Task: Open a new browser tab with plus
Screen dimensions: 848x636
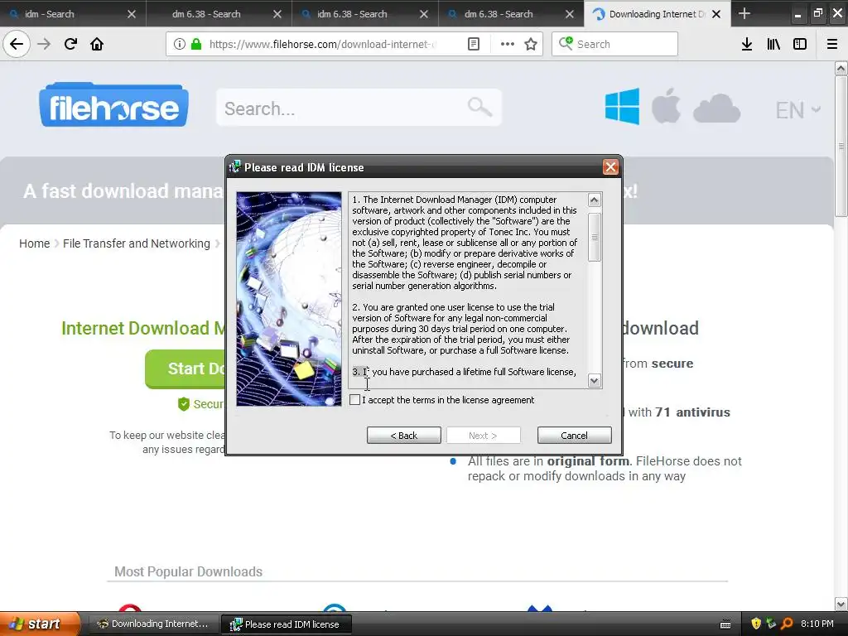Action: coord(744,13)
